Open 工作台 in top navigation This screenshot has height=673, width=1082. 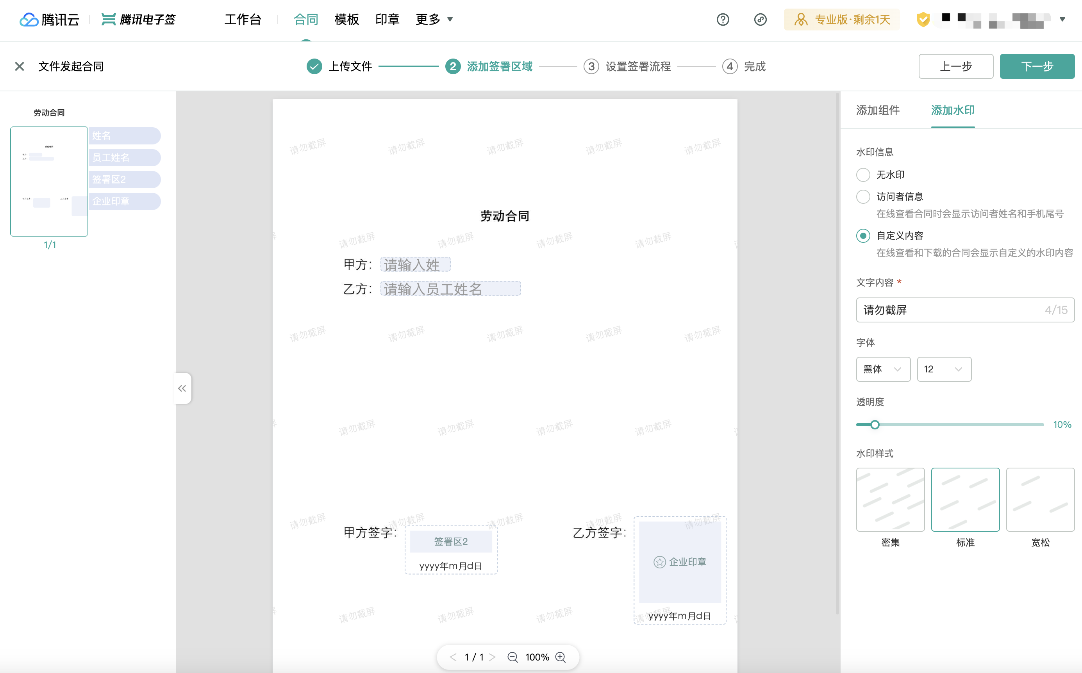pos(243,19)
